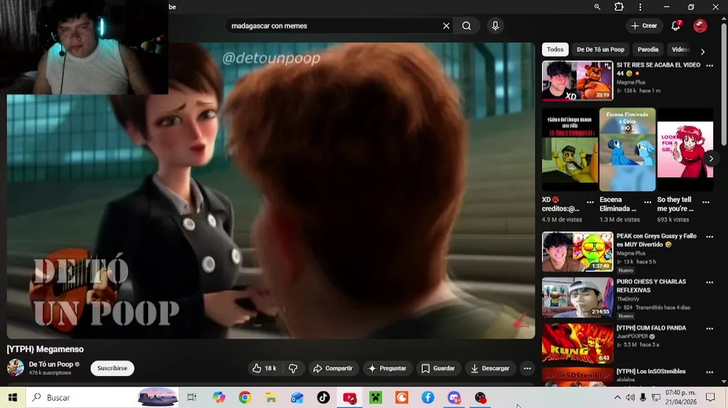Select the Videos filter chip
This screenshot has height=408, width=728.
(x=680, y=49)
